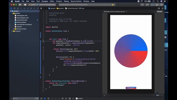The image size is (177, 100).
Task: Stop the running app
Action: [25, 5]
